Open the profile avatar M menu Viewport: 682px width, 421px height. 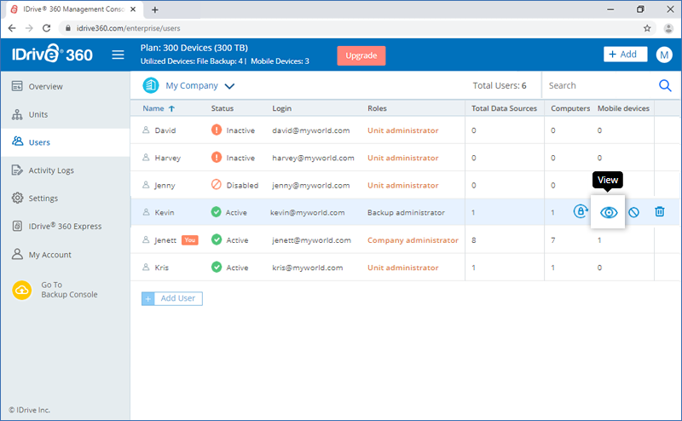click(664, 55)
